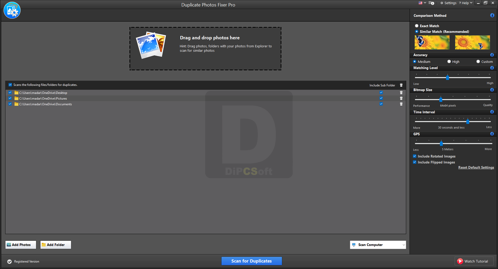The image size is (498, 269).
Task: Set Accuracy to High
Action: [x=449, y=62]
